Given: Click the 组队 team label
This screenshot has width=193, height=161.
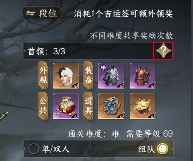Looking at the screenshot, I should [x=146, y=149].
